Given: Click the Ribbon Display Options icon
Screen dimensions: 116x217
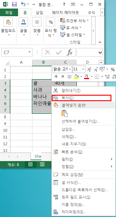Looking at the screenshot, I should click(x=73, y=4).
